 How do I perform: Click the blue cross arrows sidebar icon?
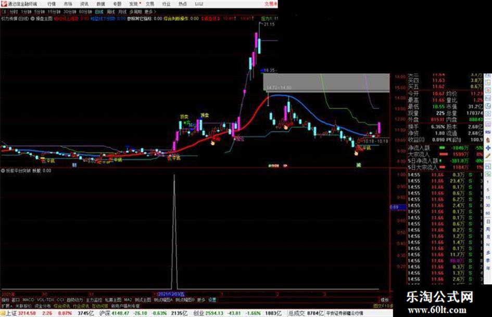tap(488, 147)
